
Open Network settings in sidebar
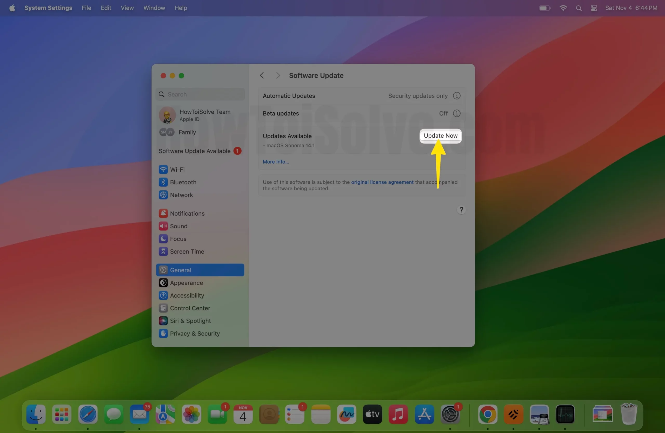coord(200,195)
